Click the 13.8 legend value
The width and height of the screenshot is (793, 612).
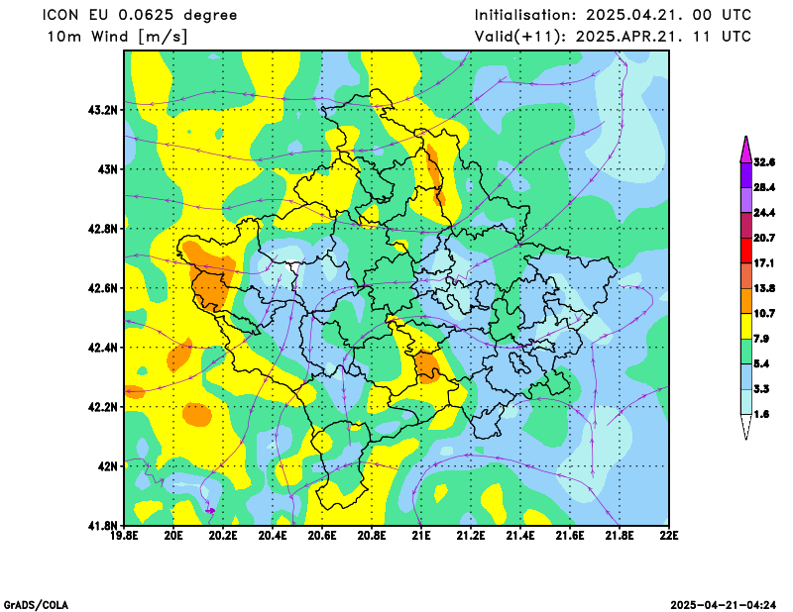tap(764, 288)
